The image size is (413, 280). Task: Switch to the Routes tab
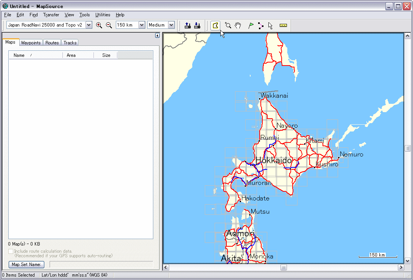tap(52, 43)
